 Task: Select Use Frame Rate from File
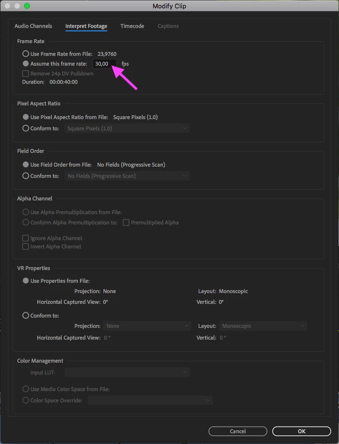26,53
